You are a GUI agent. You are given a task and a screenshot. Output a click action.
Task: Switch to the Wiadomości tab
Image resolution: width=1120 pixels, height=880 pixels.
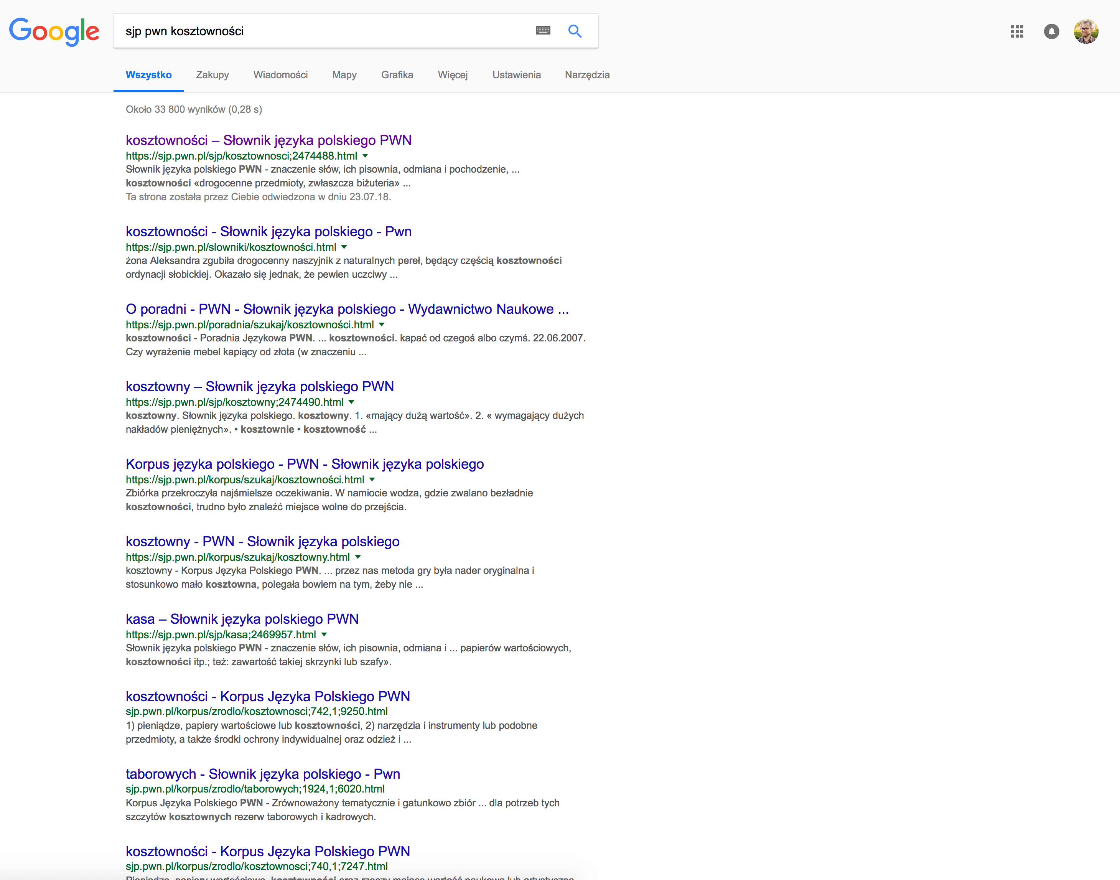pyautogui.click(x=280, y=75)
